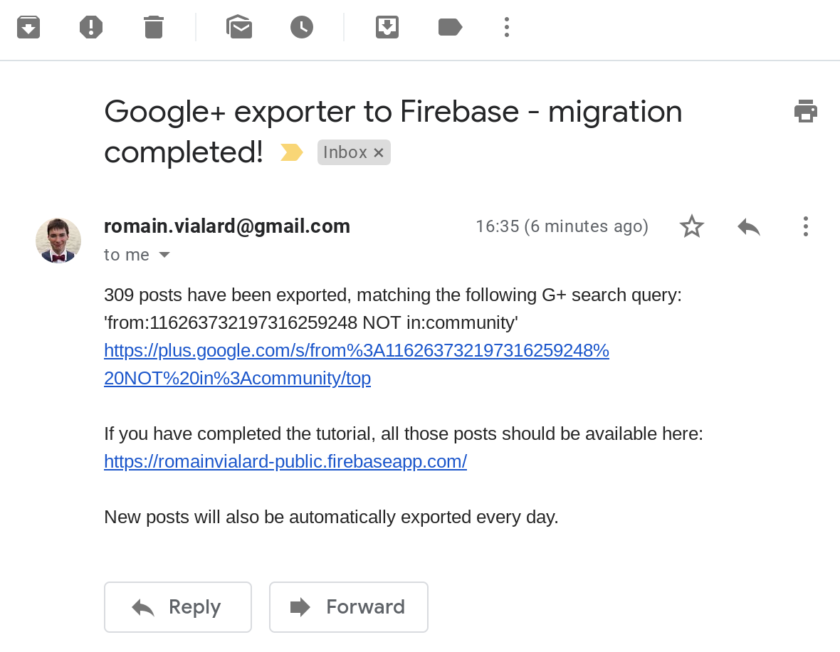Viewport: 840px width, 652px height.
Task: Mark the email as unread
Action: 239,28
